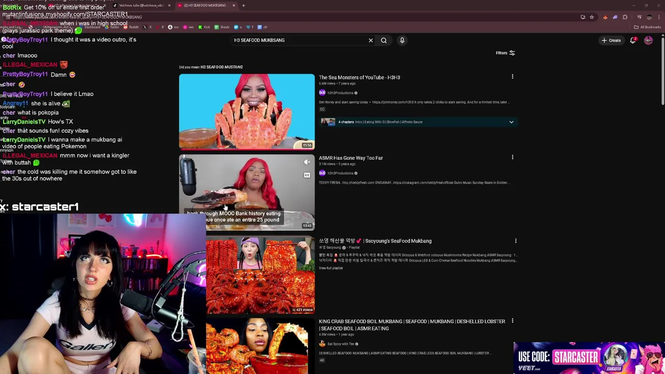Image resolution: width=665 pixels, height=374 pixels.
Task: Open The Sea Monsters of YouTube thumbnail
Action: (x=247, y=112)
